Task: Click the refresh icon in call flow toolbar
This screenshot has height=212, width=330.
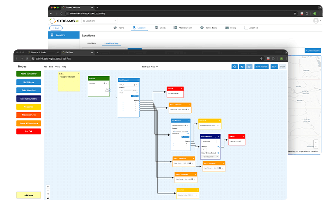Action: pyautogui.click(x=235, y=66)
